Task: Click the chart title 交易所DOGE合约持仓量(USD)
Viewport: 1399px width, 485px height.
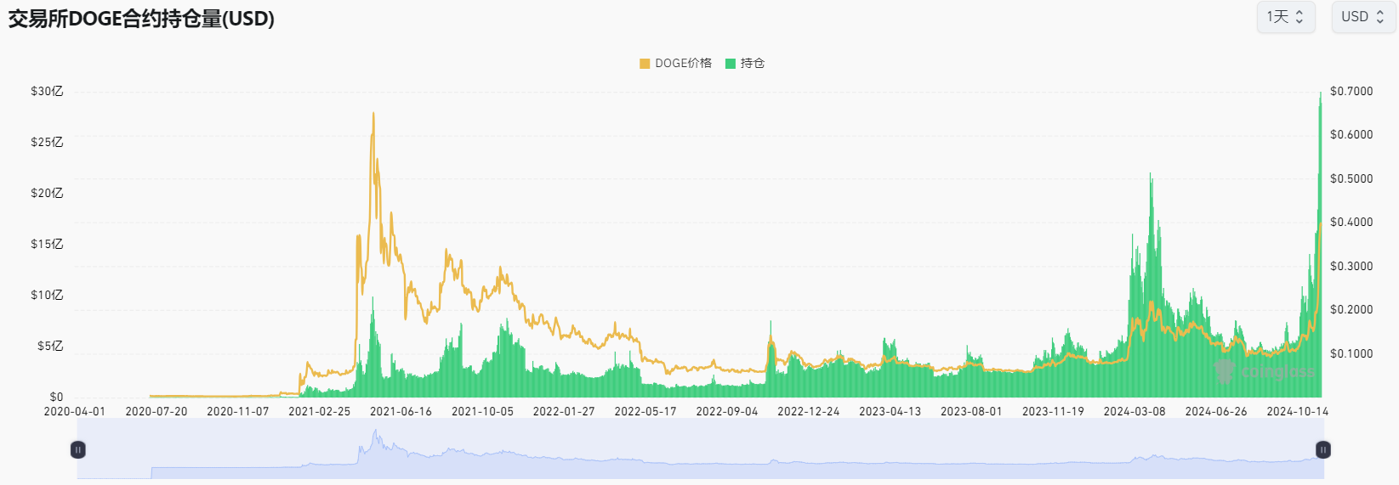Action: point(141,19)
